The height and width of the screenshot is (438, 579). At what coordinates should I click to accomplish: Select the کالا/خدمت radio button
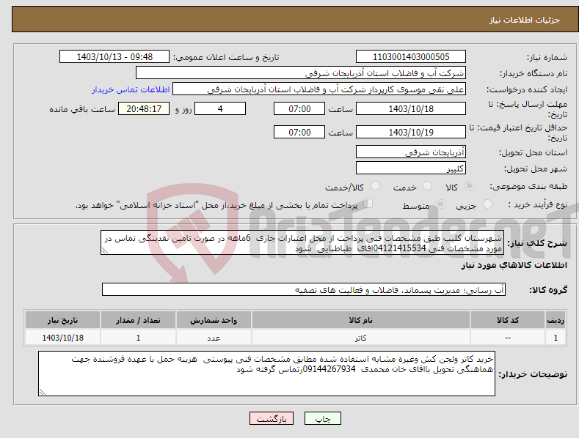(x=375, y=186)
